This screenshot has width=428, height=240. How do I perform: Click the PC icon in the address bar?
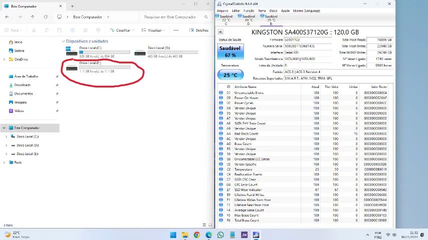(59, 17)
